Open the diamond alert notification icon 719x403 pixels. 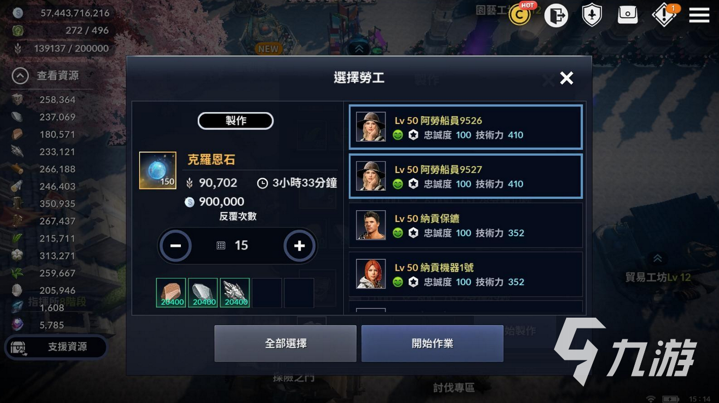pyautogui.click(x=664, y=15)
